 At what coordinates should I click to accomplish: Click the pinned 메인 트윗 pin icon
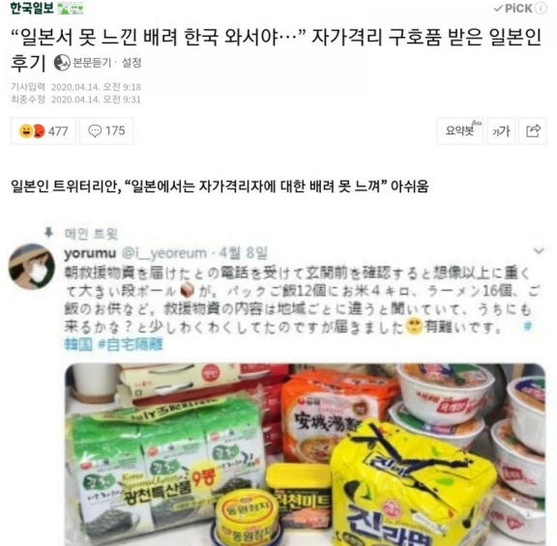point(48,233)
